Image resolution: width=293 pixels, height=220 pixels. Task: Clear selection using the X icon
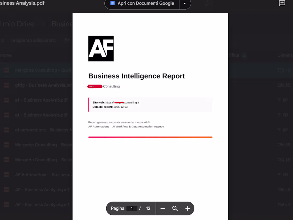(3, 40)
